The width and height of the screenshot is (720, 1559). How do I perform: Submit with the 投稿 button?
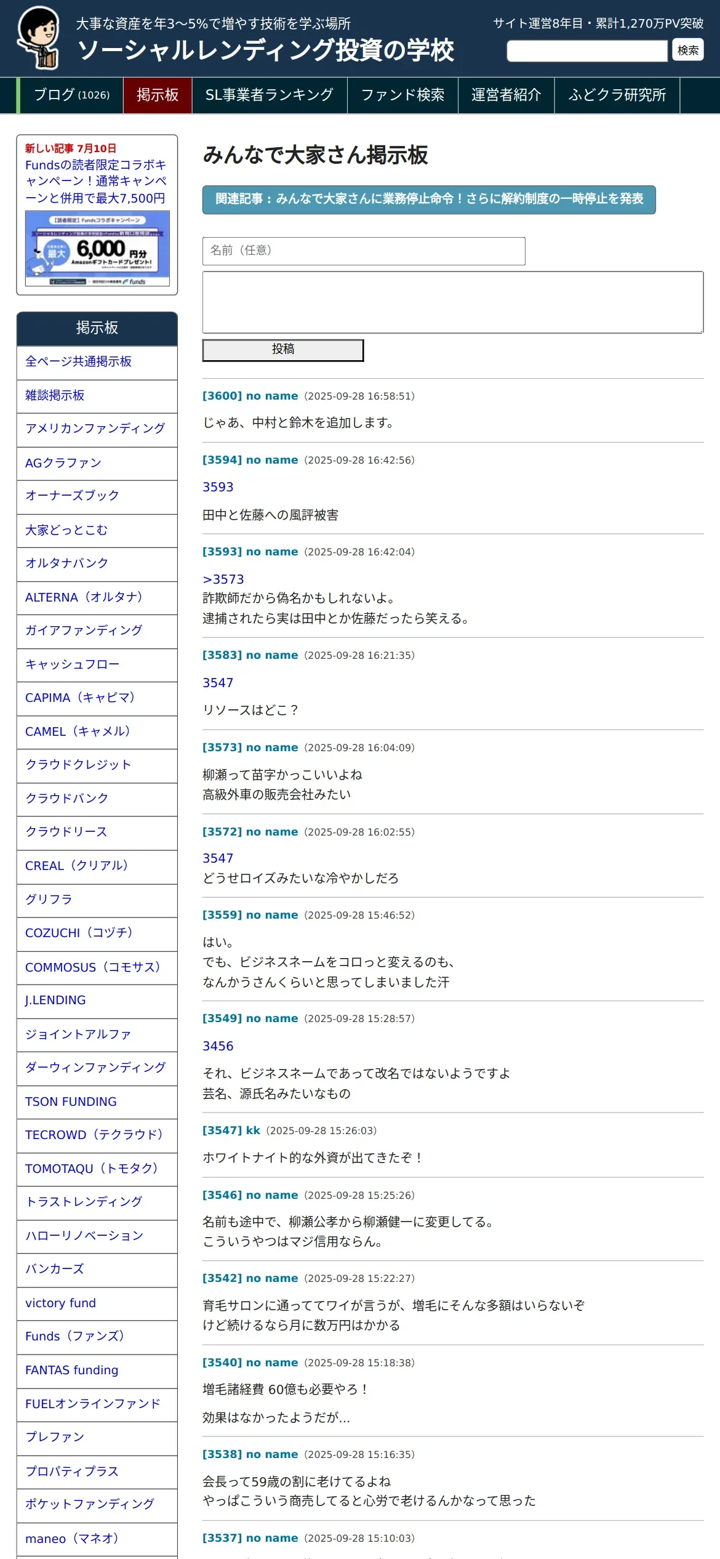[283, 350]
